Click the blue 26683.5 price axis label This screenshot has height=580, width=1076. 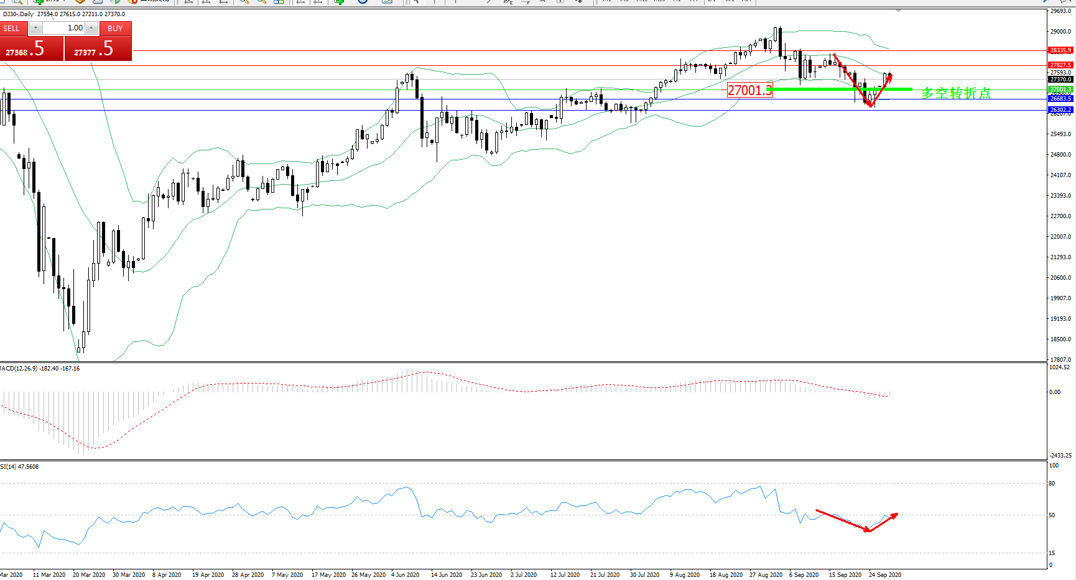pos(1060,99)
